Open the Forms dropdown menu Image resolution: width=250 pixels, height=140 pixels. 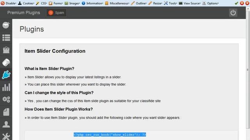click(56, 3)
